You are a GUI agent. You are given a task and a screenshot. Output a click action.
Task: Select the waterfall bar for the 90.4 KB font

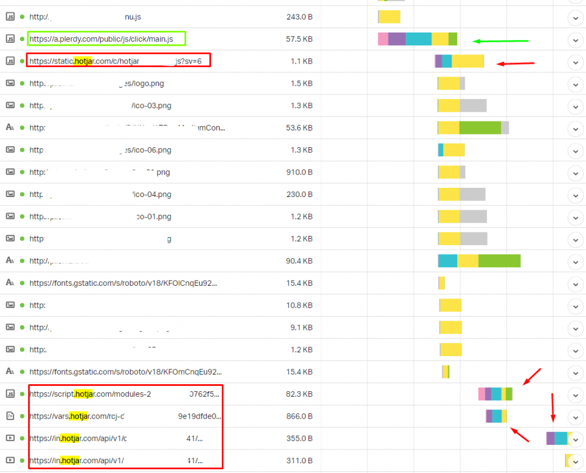[x=479, y=261]
